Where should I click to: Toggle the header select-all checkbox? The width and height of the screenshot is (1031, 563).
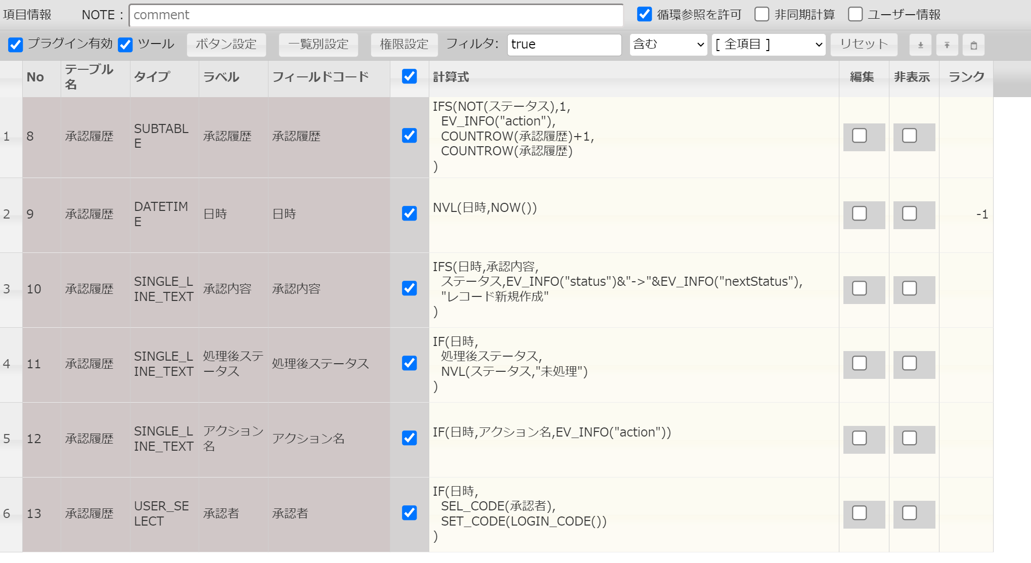point(409,76)
